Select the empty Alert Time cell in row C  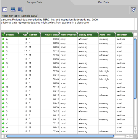coord(107,47)
